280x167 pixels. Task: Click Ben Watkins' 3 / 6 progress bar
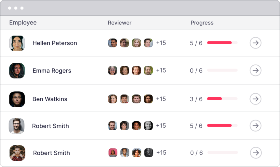[x=222, y=99]
